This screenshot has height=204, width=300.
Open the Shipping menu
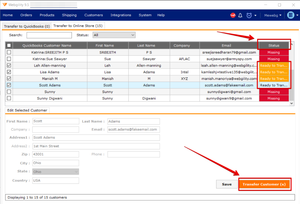[x=69, y=15]
